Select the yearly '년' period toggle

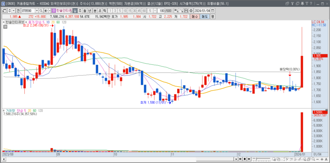point(90,11)
